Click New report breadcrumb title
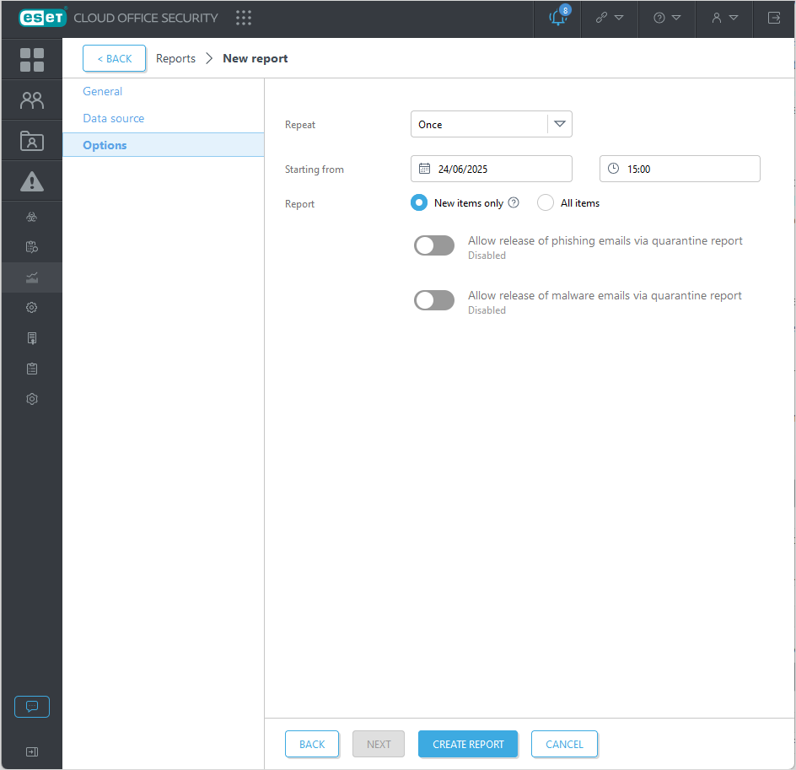 tap(255, 58)
